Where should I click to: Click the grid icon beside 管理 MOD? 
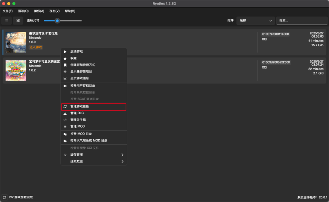(x=65, y=127)
